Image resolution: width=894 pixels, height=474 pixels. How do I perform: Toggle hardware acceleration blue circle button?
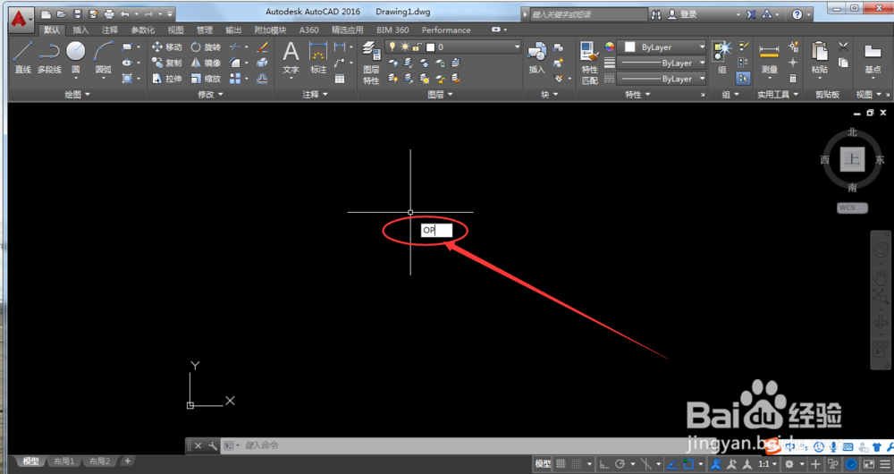click(852, 464)
